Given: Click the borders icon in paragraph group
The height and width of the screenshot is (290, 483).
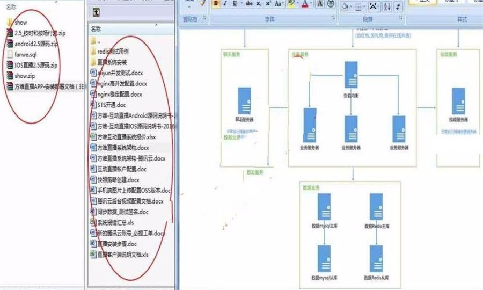Looking at the screenshot, I should click(358, 6).
